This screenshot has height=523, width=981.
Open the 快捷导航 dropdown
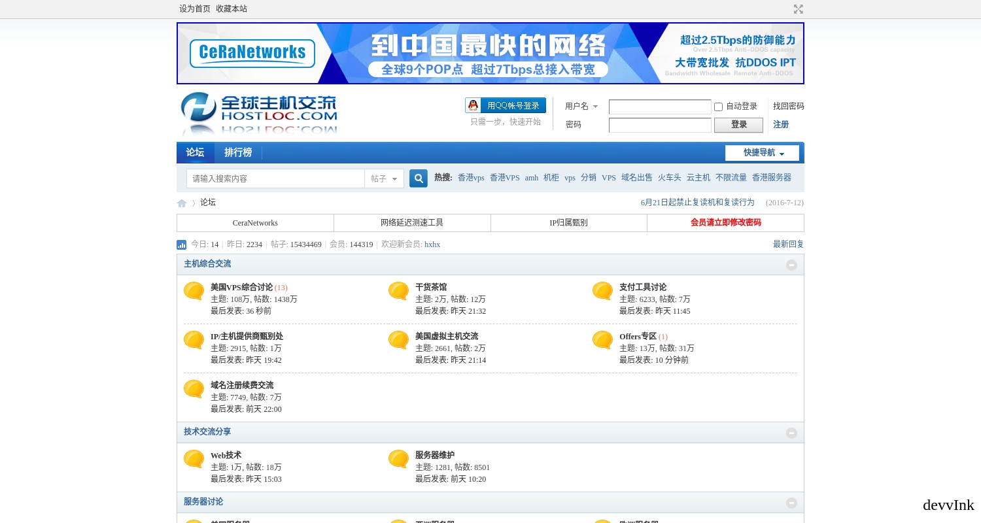[762, 153]
